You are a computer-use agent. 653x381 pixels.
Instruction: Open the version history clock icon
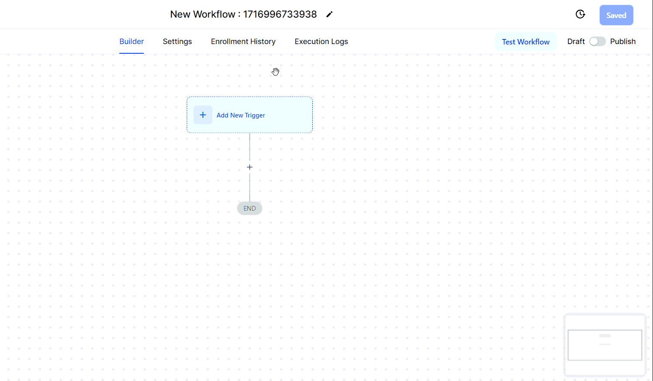pyautogui.click(x=580, y=15)
